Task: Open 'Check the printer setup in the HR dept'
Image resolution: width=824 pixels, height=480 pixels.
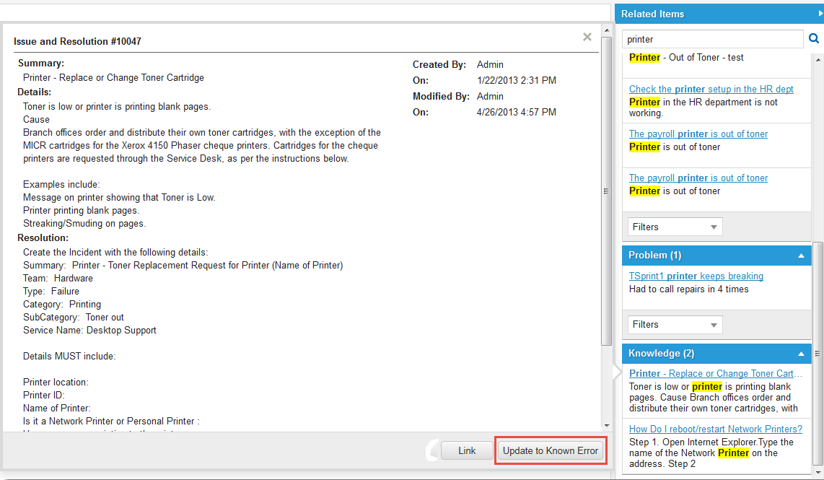Action: [711, 89]
